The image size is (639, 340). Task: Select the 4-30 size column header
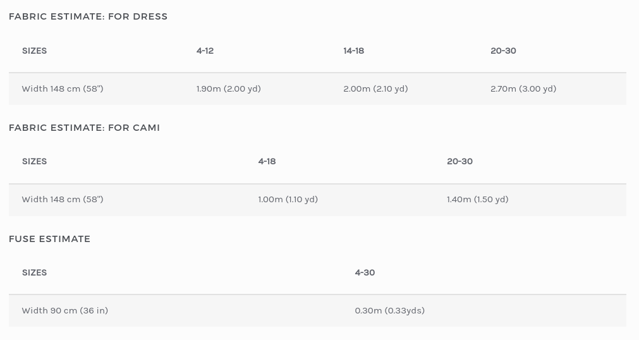point(365,272)
